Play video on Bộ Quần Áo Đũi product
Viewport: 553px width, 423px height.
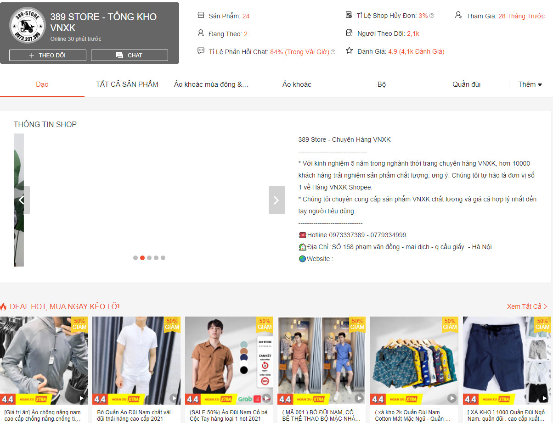coord(174,398)
